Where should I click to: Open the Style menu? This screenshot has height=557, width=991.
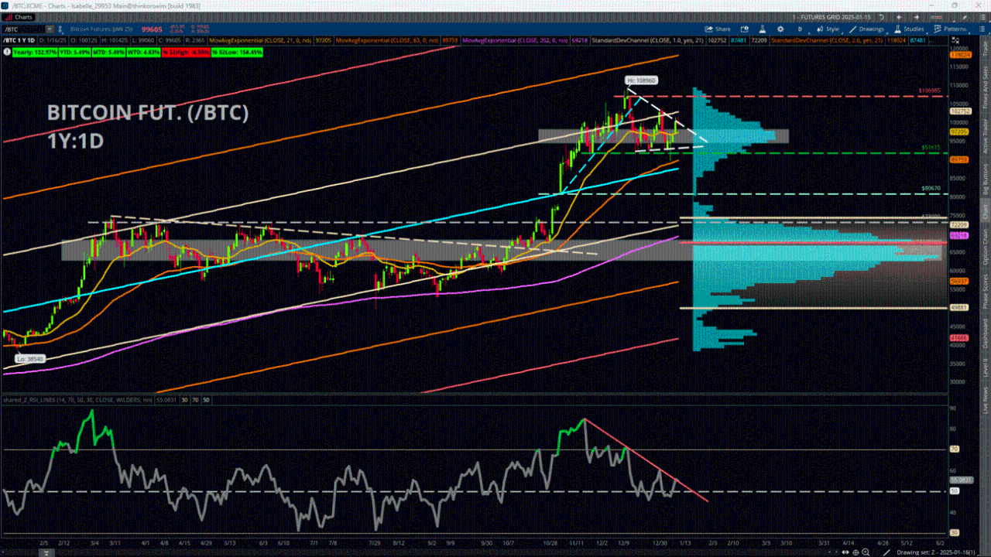pos(828,29)
